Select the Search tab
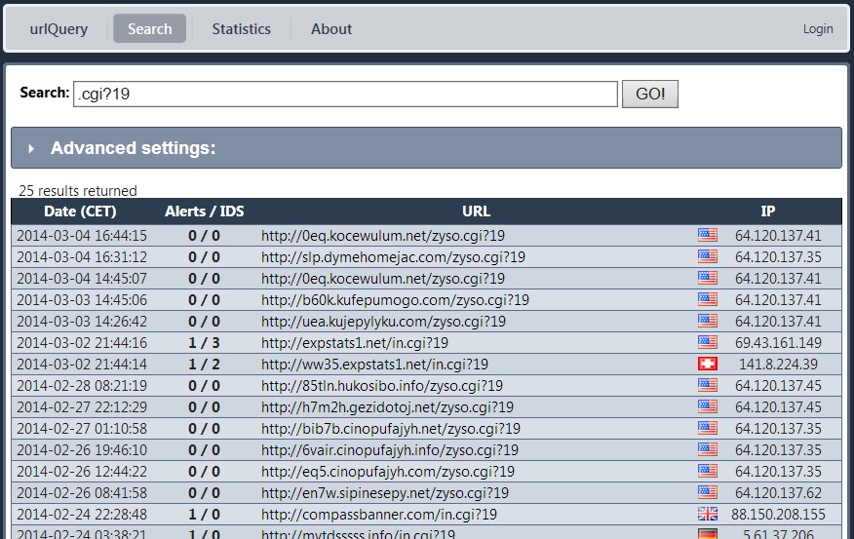 (149, 29)
